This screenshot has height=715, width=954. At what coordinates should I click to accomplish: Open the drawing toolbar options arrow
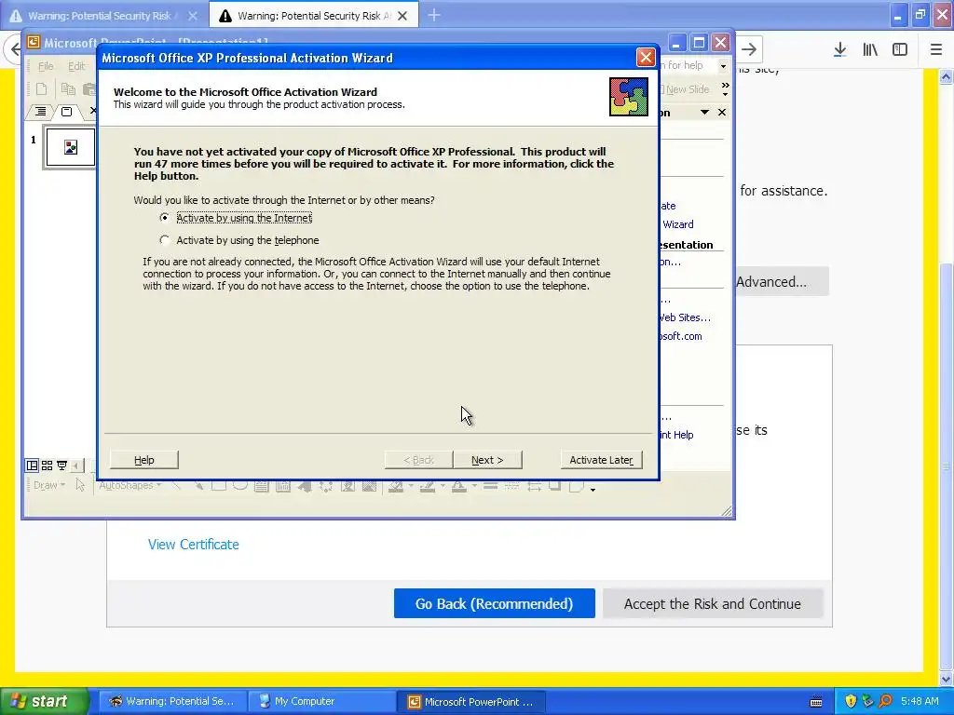point(593,490)
